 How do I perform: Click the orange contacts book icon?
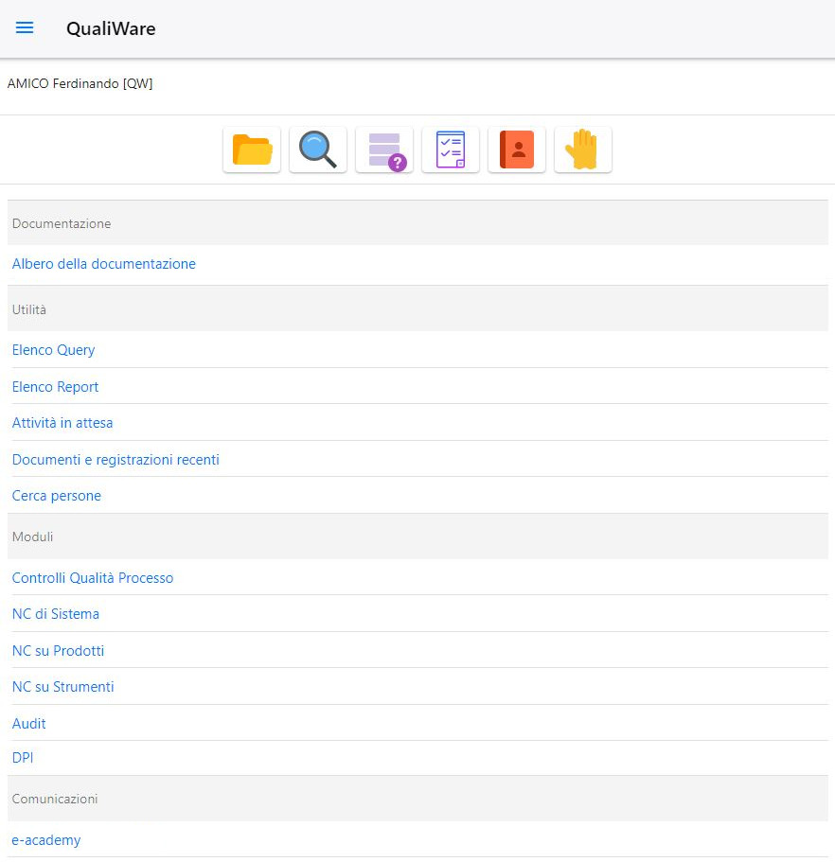517,150
